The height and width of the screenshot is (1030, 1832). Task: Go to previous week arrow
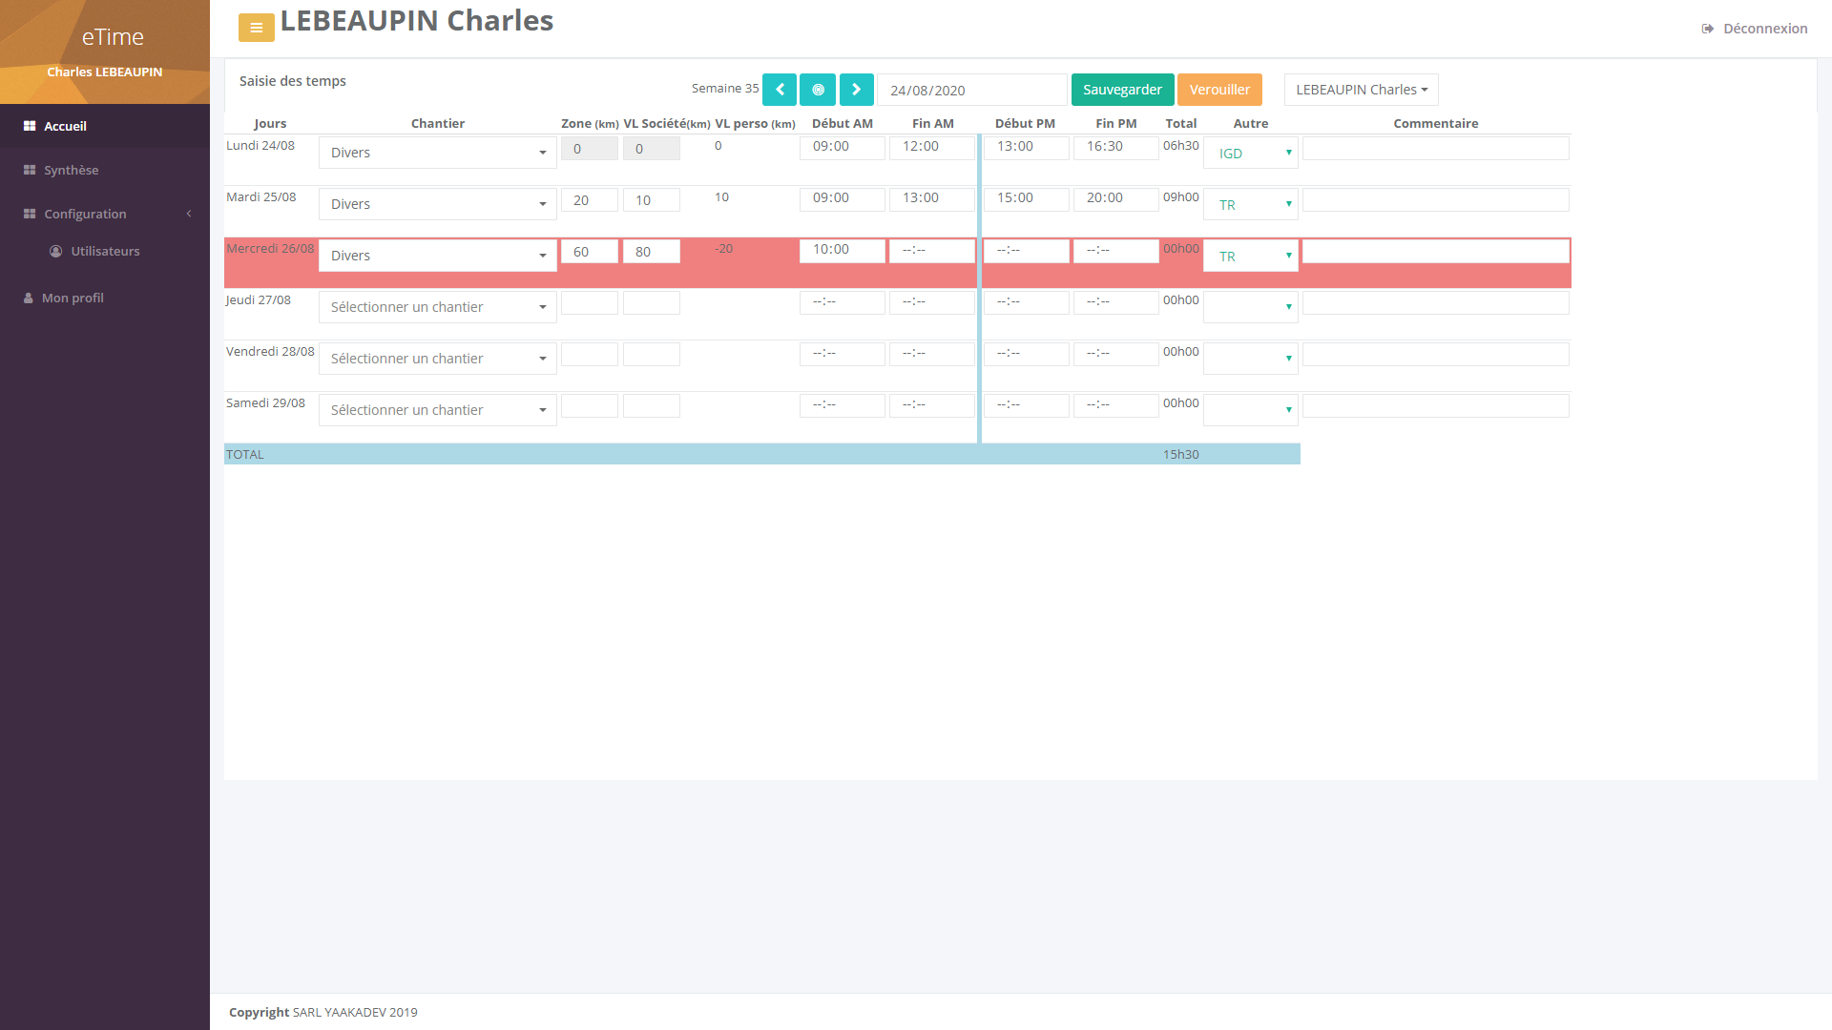[x=780, y=90]
